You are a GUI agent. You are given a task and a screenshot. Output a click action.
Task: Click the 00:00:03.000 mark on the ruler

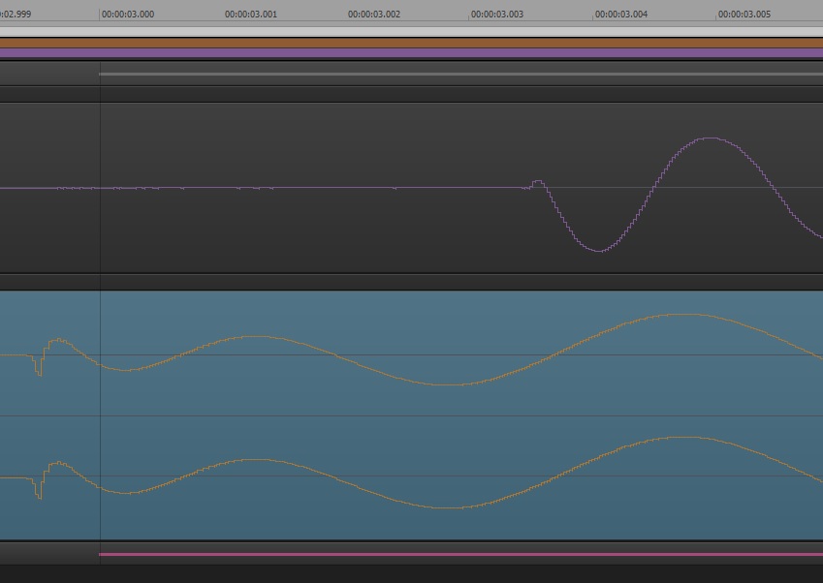128,15
